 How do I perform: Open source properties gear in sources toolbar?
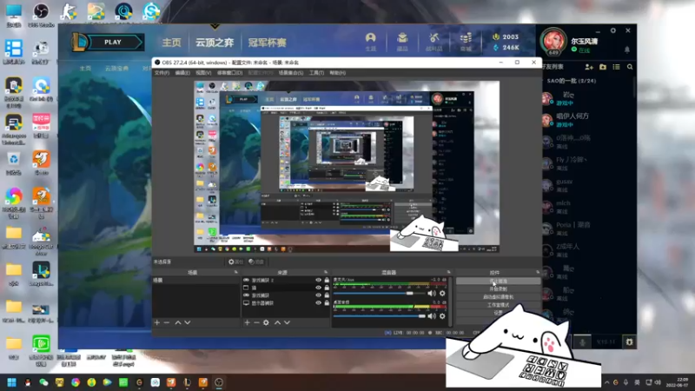[266, 322]
